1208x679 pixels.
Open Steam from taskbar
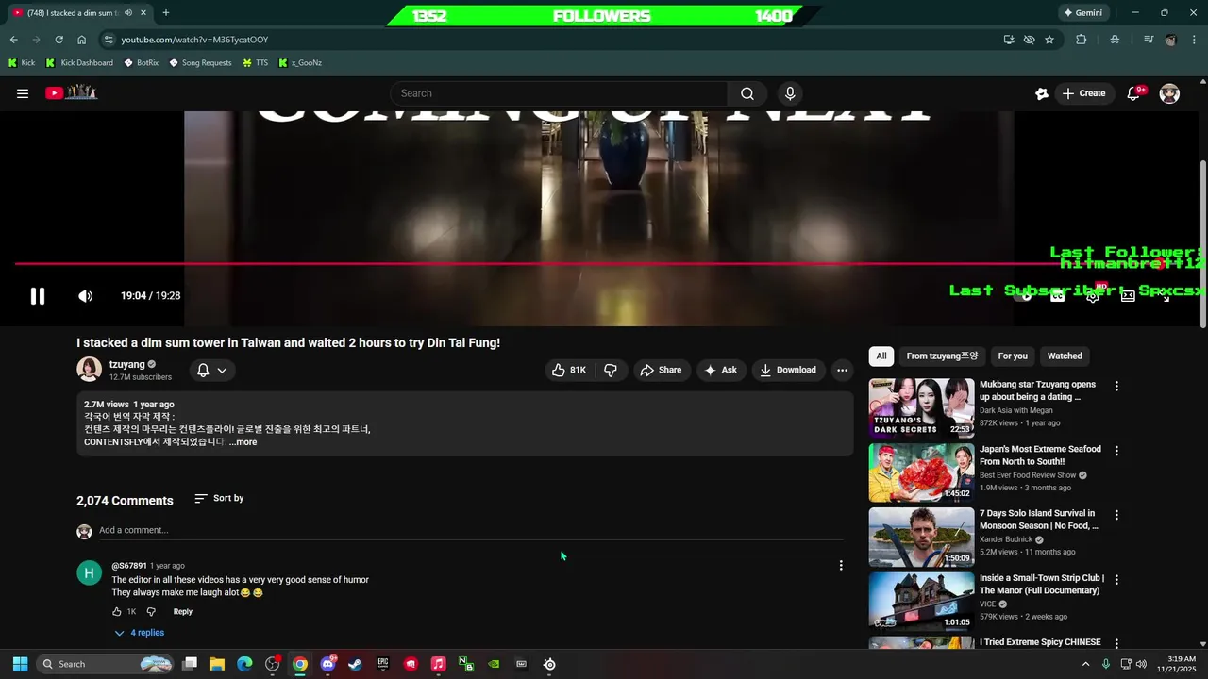click(x=355, y=664)
